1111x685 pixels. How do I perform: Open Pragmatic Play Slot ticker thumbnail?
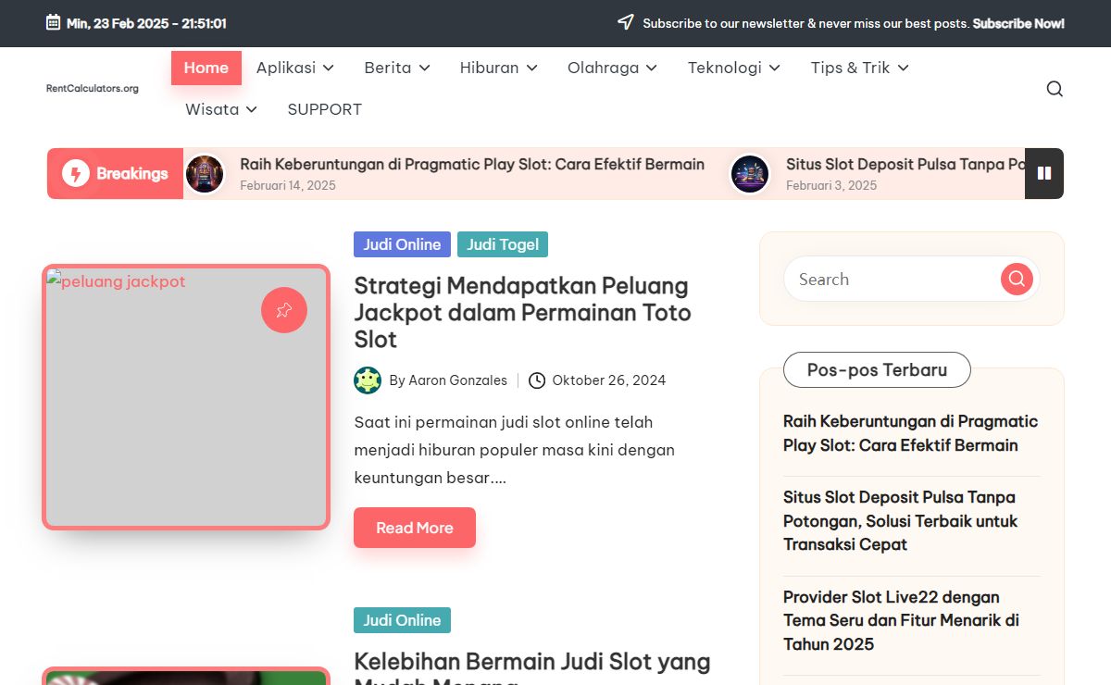pos(205,173)
